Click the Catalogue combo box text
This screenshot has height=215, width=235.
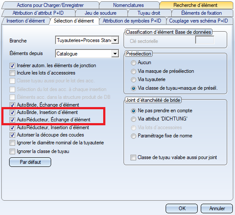[x=67, y=54]
